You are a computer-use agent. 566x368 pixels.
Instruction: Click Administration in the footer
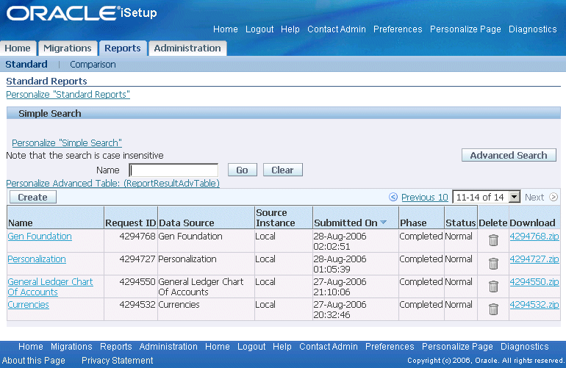point(168,347)
